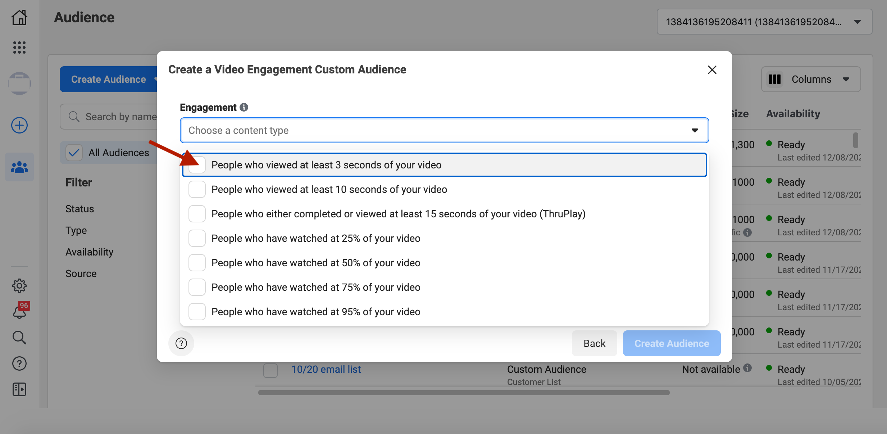Click the dialog help question mark icon
The width and height of the screenshot is (887, 434).
point(181,343)
